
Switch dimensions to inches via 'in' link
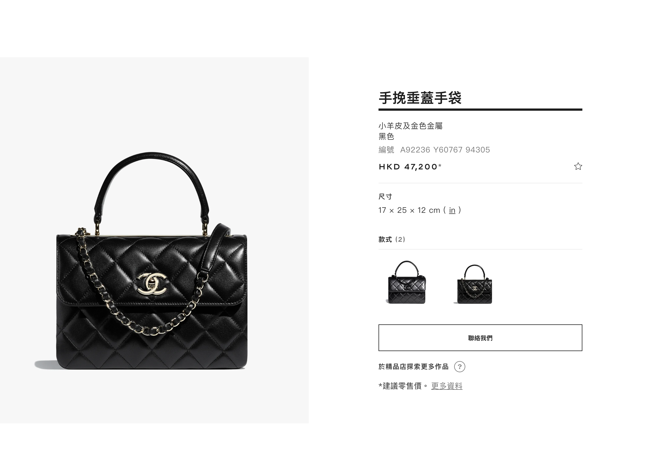[452, 210]
